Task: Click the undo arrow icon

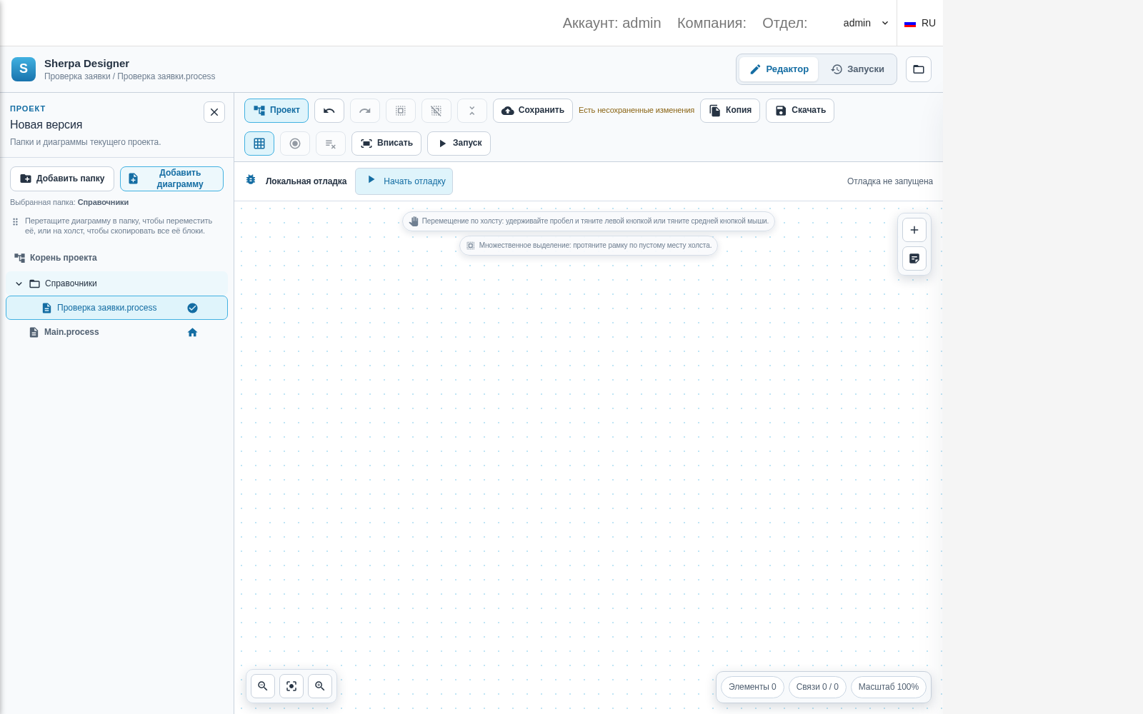Action: pyautogui.click(x=329, y=111)
